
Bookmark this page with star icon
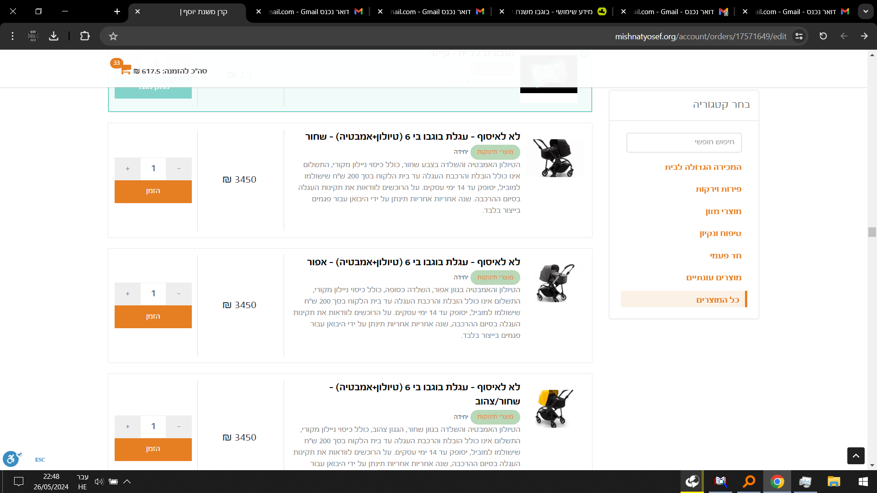pos(113,36)
